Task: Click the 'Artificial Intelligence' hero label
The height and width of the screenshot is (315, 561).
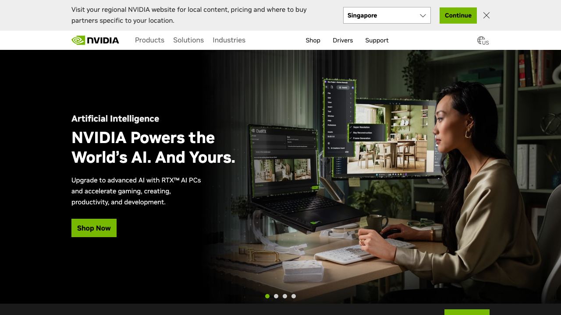Action: pos(115,119)
